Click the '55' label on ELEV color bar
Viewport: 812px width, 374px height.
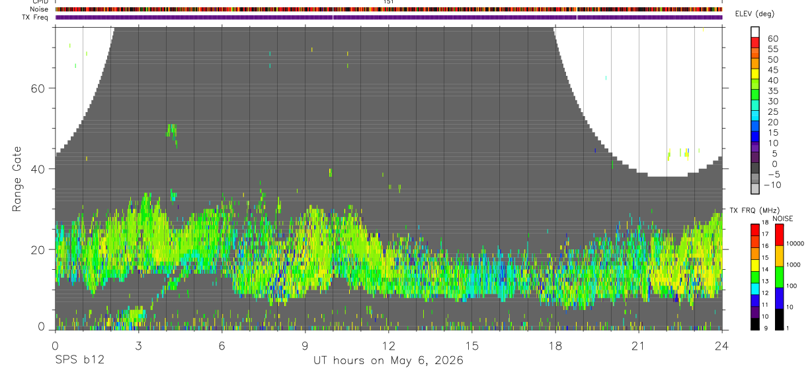pos(772,49)
